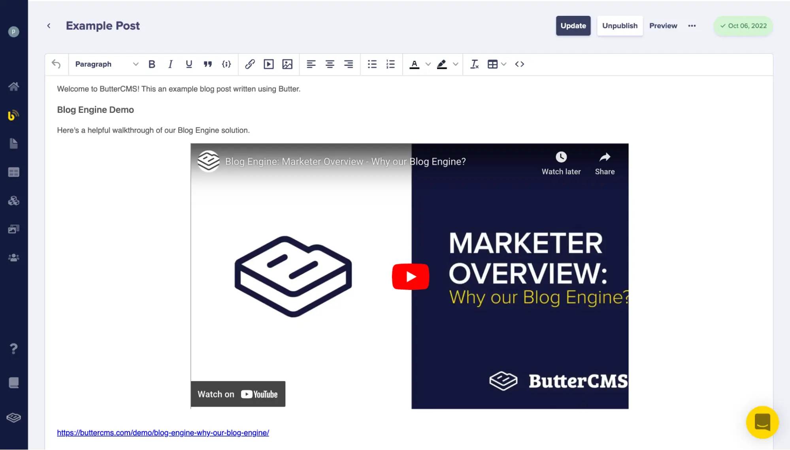This screenshot has width=790, height=450.
Task: Center align the text
Action: click(330, 64)
